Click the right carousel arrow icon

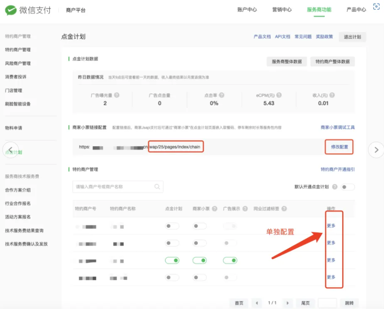click(x=376, y=150)
